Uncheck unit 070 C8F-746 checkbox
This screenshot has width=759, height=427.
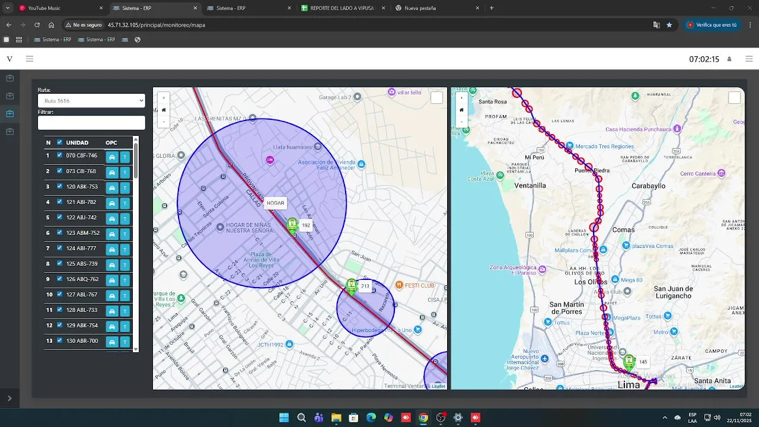click(x=59, y=155)
